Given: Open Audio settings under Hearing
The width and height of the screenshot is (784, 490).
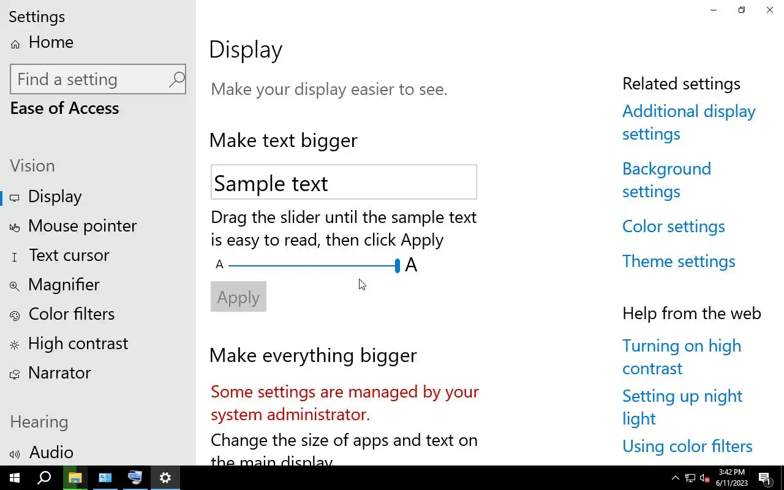Looking at the screenshot, I should [51, 453].
